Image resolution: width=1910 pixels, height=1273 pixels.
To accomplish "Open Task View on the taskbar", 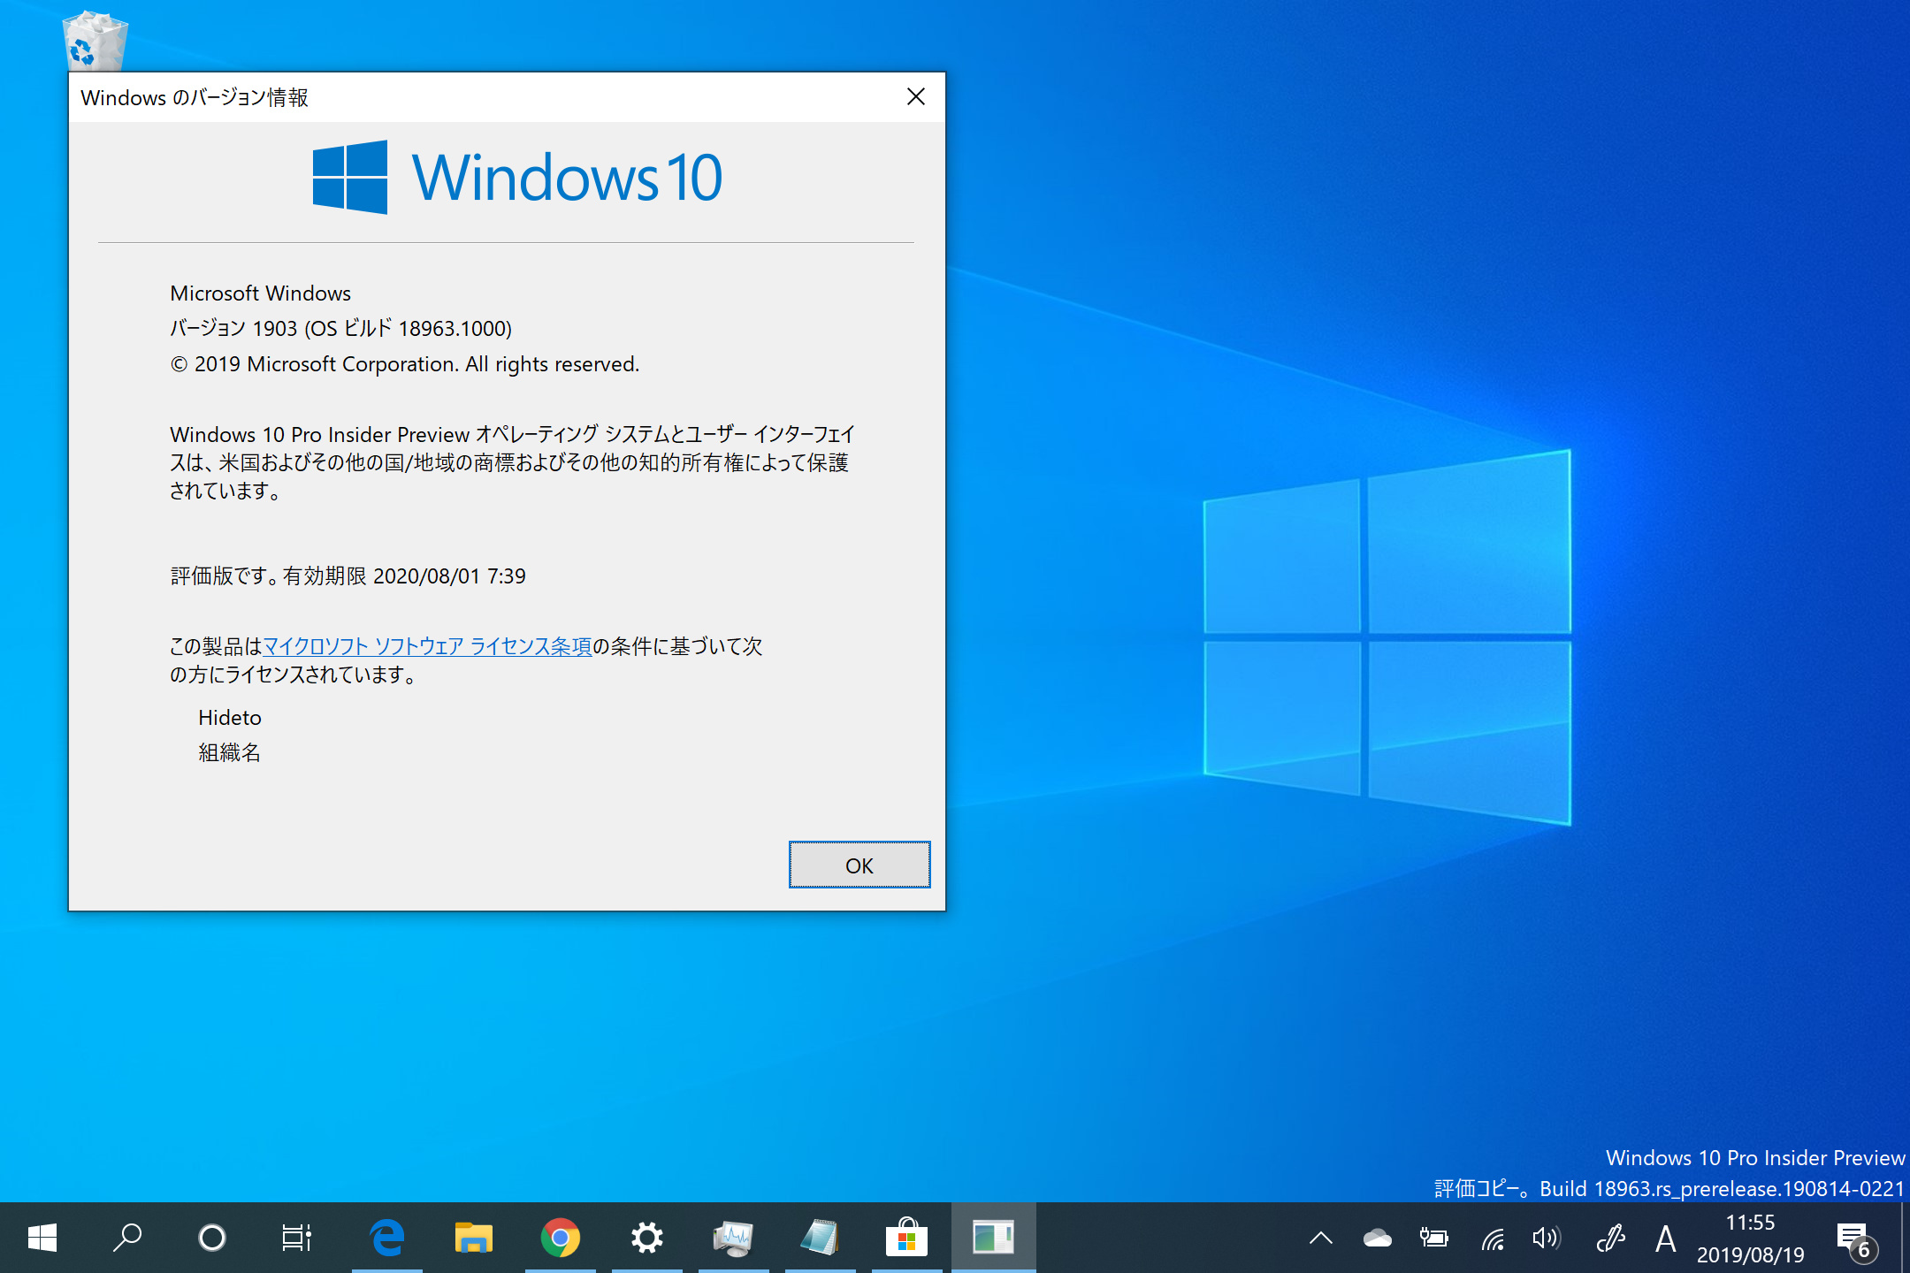I will (297, 1238).
